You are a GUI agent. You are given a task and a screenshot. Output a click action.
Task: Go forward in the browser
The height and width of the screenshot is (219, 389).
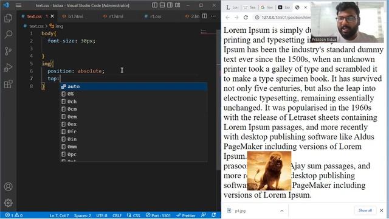pos(236,18)
